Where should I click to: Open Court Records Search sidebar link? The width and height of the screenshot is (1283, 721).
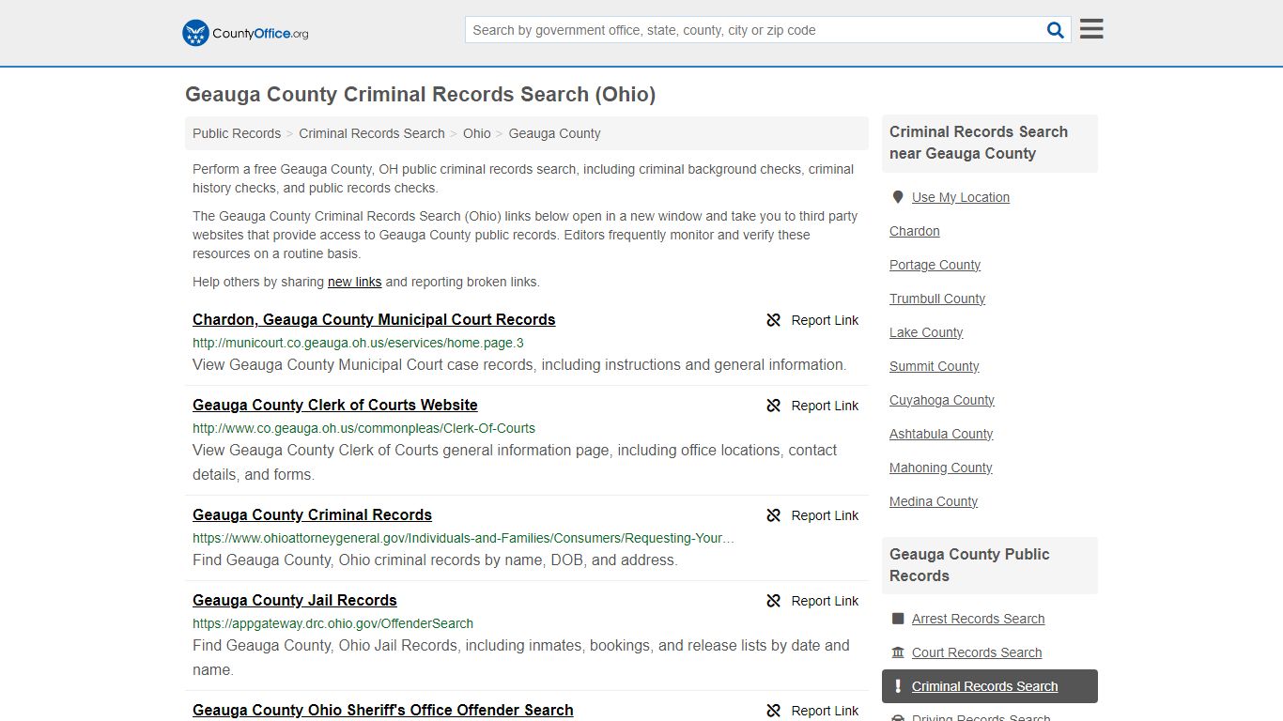[977, 652]
